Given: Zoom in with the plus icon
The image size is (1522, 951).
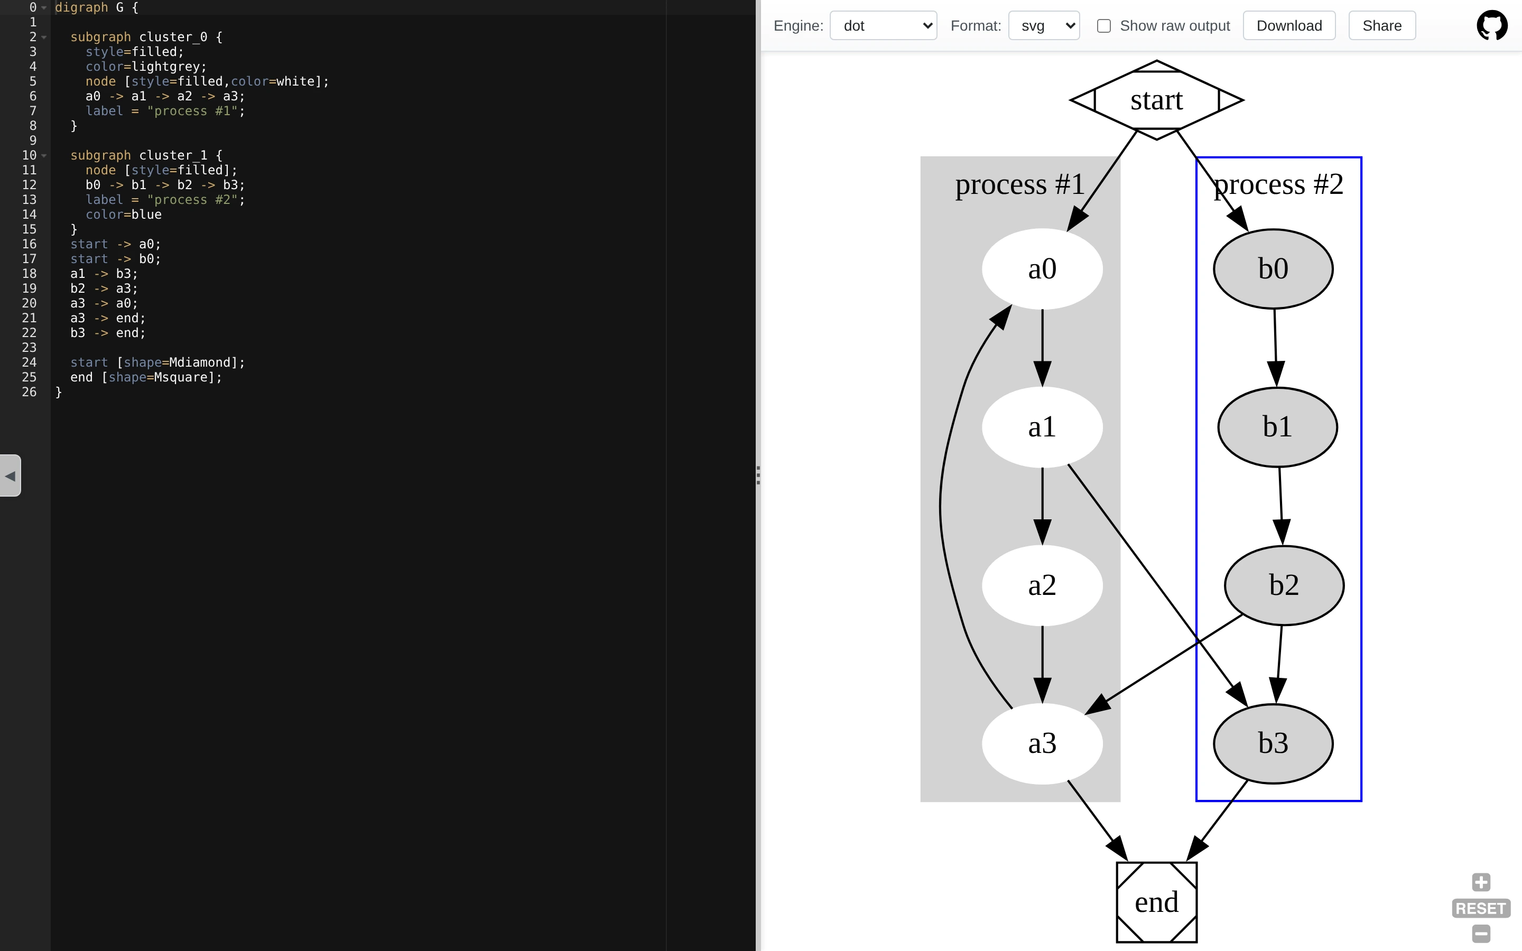Looking at the screenshot, I should click(1481, 882).
